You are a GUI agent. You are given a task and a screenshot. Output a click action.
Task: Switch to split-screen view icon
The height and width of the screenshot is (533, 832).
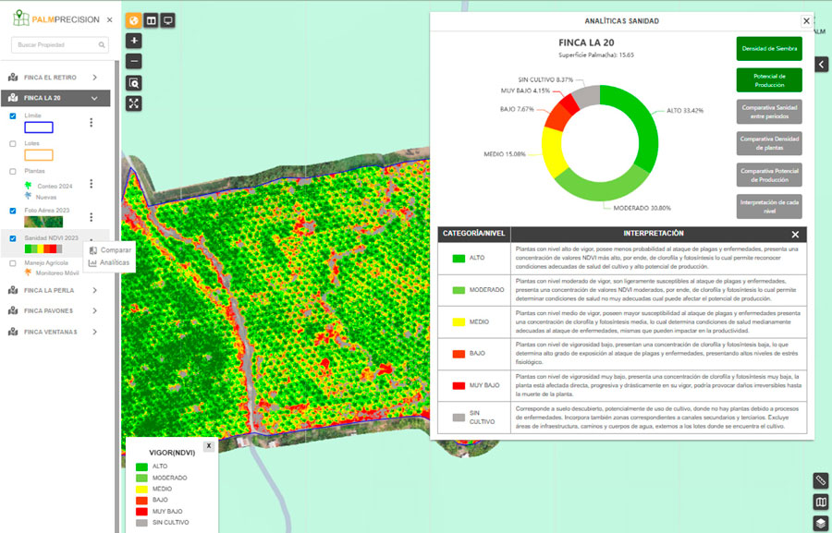151,20
